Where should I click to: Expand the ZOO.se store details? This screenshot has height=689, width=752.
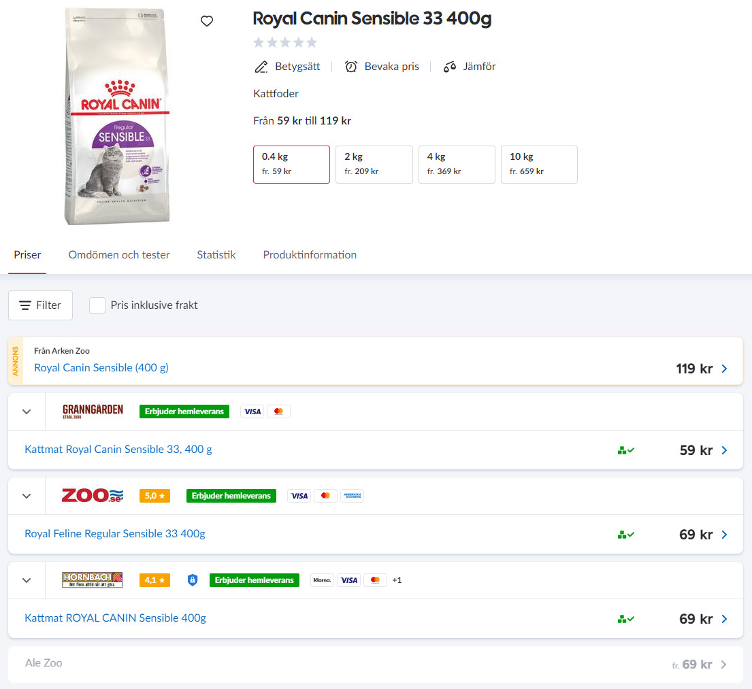pyautogui.click(x=27, y=496)
